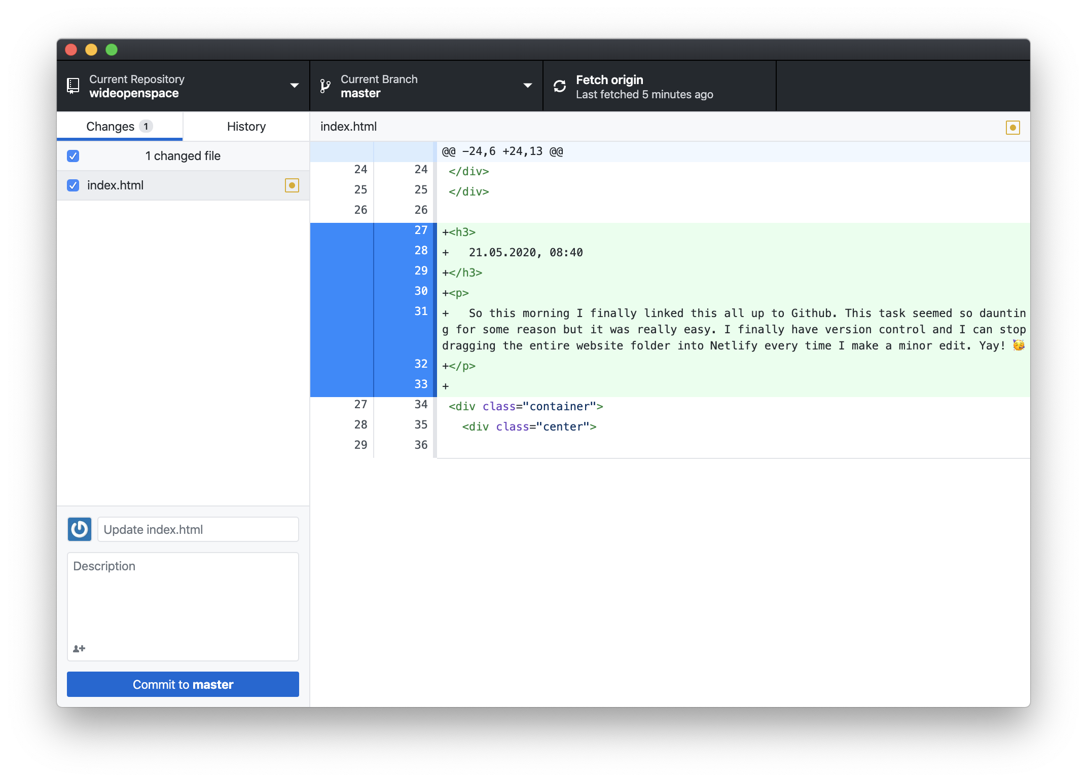The image size is (1087, 782).
Task: Switch to the History tab
Action: tap(245, 126)
